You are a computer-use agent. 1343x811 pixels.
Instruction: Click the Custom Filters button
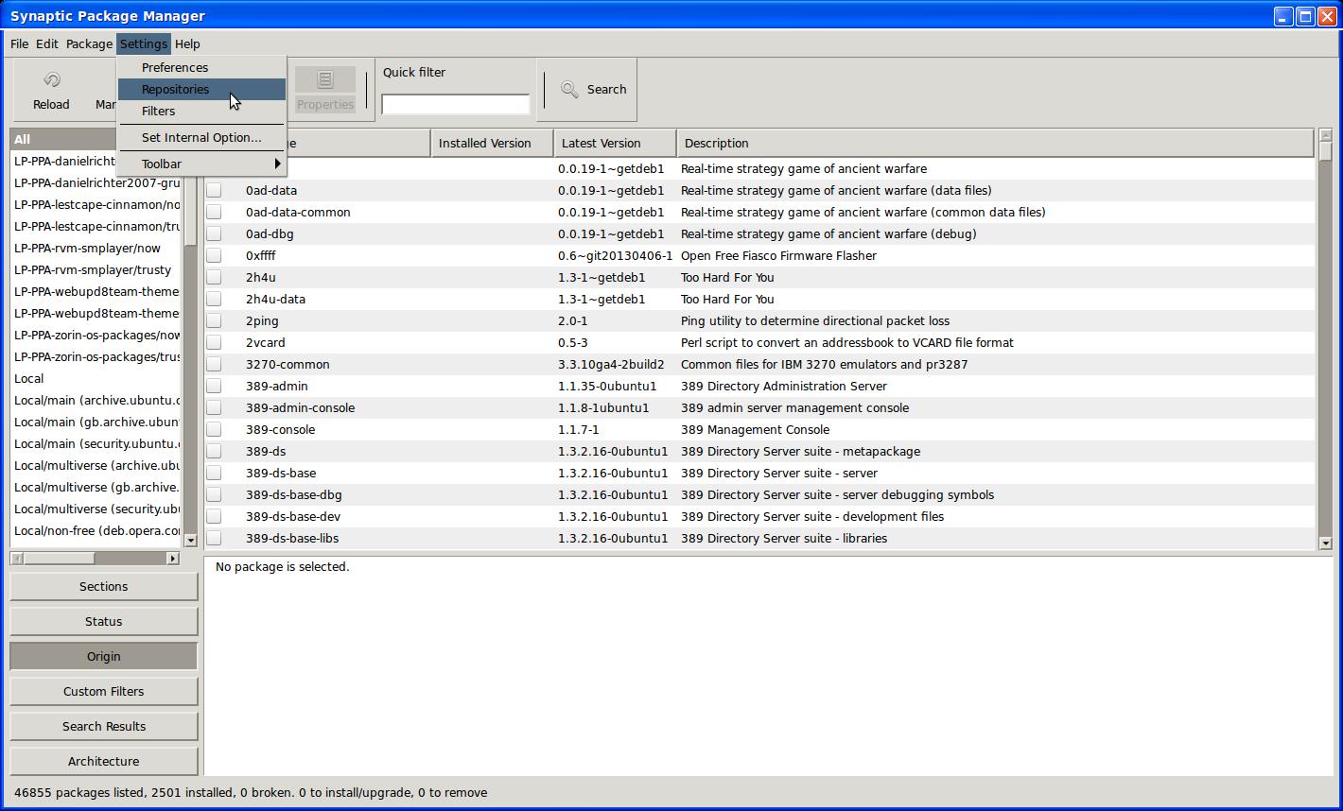pos(103,691)
